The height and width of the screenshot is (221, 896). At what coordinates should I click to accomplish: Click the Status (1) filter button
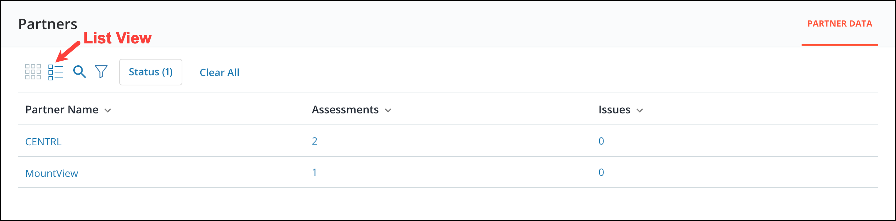pos(150,72)
